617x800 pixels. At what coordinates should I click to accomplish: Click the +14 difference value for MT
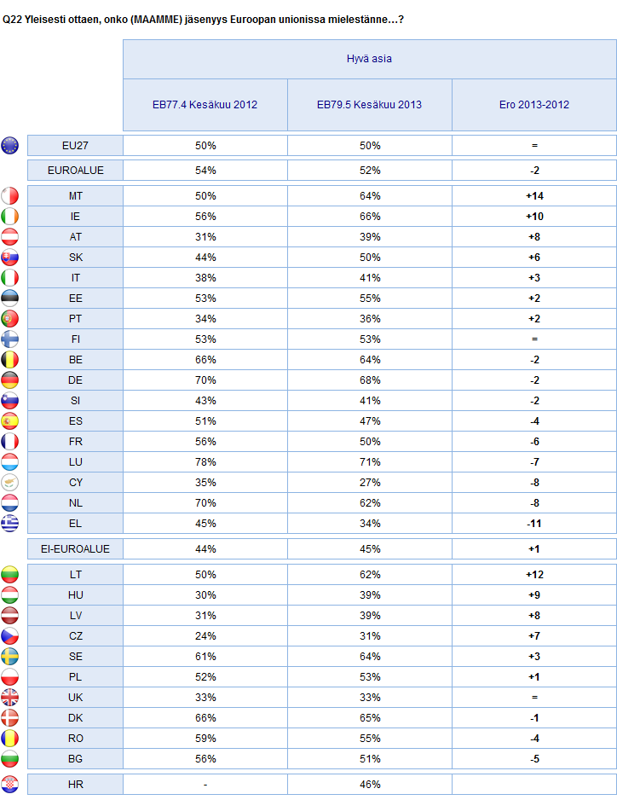[534, 196]
